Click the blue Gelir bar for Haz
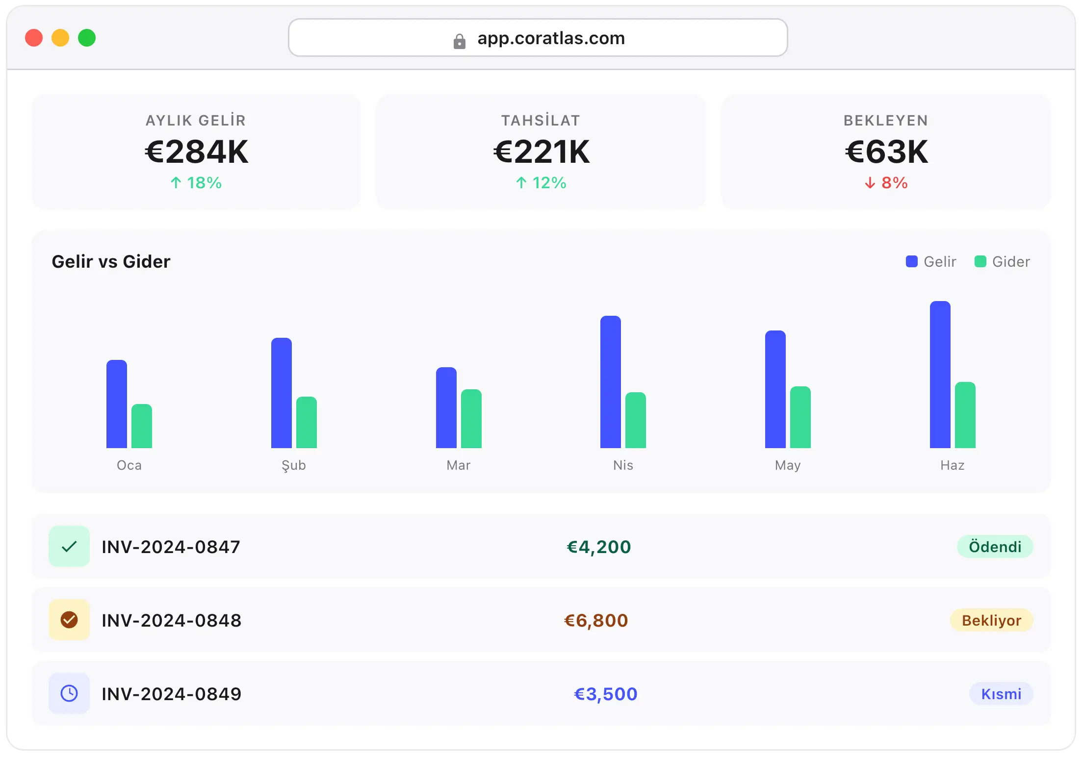Viewport: 1083px width, 758px height. [940, 375]
